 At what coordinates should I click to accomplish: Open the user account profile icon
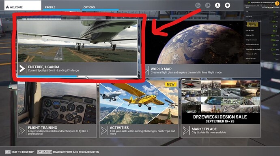point(218,5)
